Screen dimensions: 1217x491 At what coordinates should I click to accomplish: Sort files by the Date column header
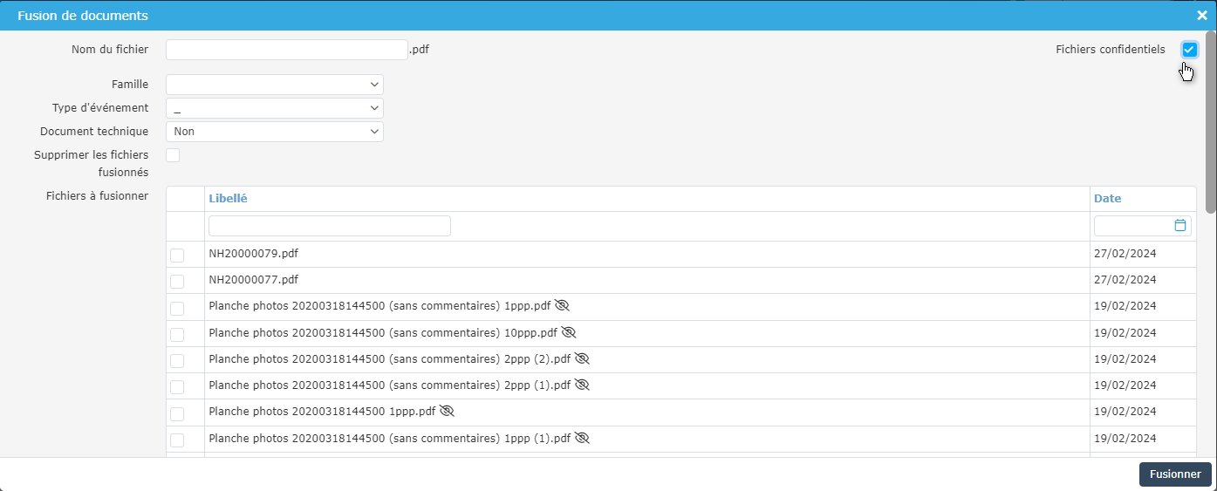[x=1107, y=198]
